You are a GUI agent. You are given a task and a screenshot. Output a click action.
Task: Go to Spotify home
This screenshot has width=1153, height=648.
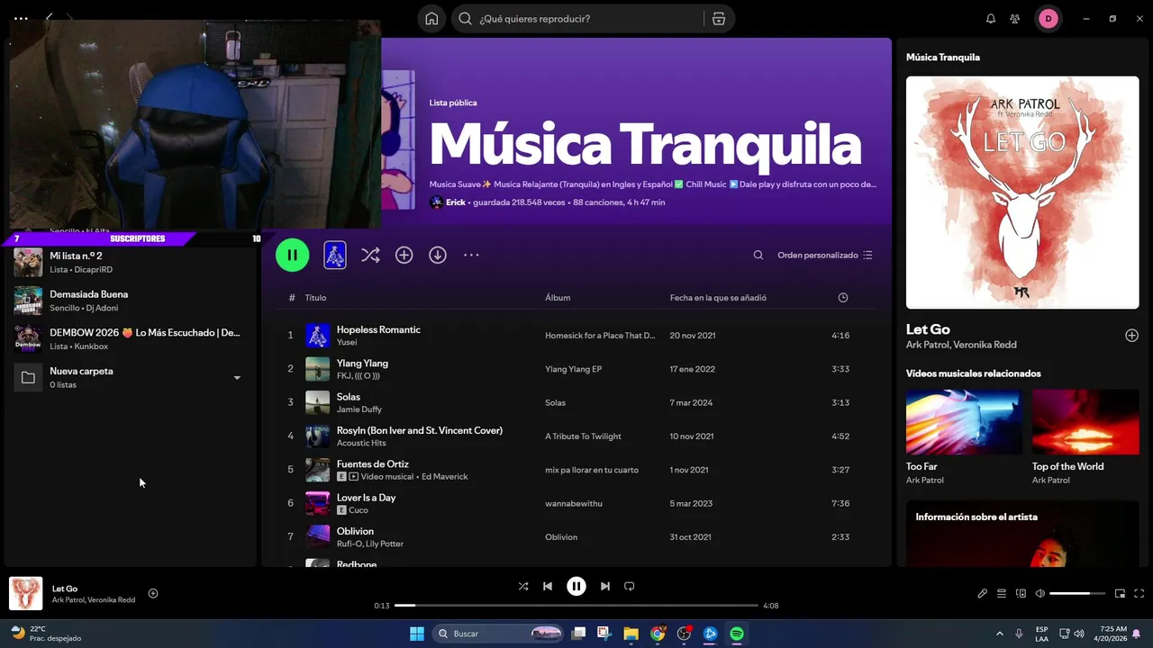(x=432, y=19)
